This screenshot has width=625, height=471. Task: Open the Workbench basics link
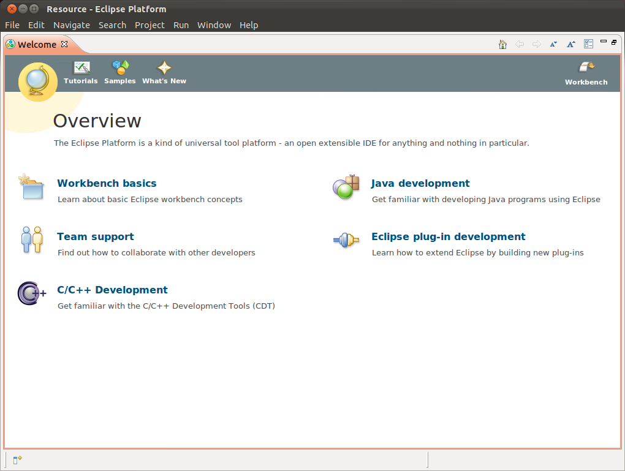[x=107, y=183]
